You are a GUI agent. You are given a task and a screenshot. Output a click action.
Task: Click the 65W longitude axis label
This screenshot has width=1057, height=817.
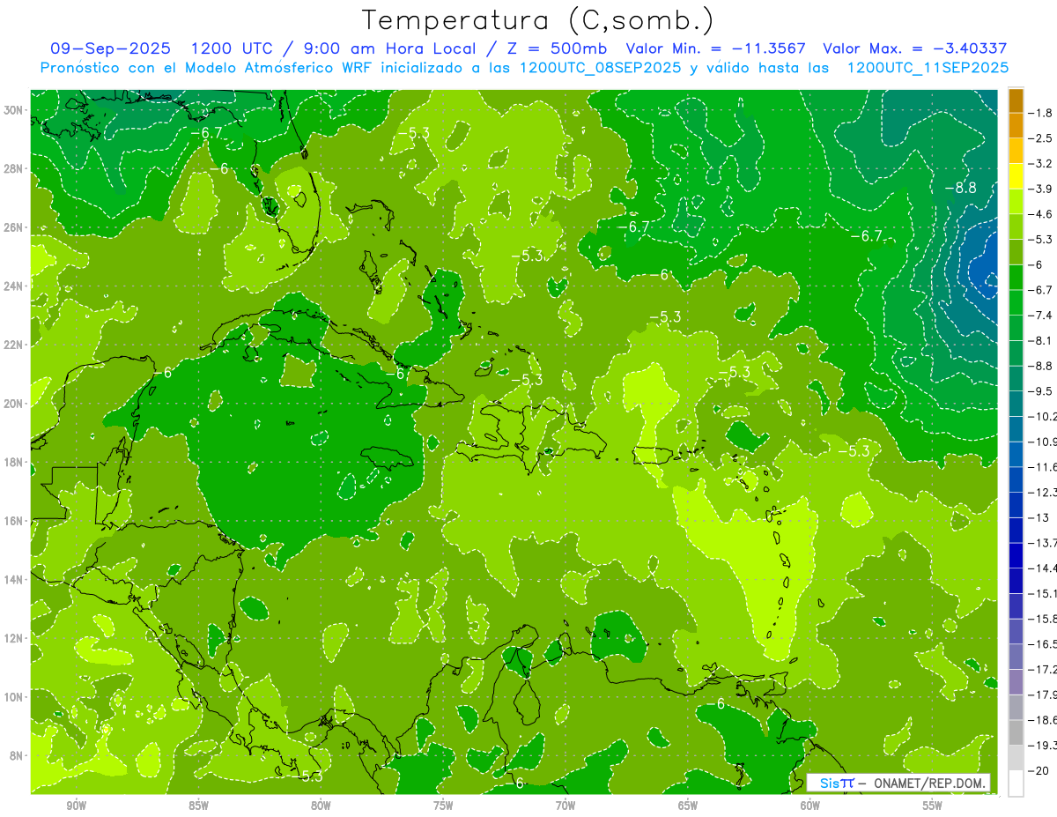click(688, 806)
